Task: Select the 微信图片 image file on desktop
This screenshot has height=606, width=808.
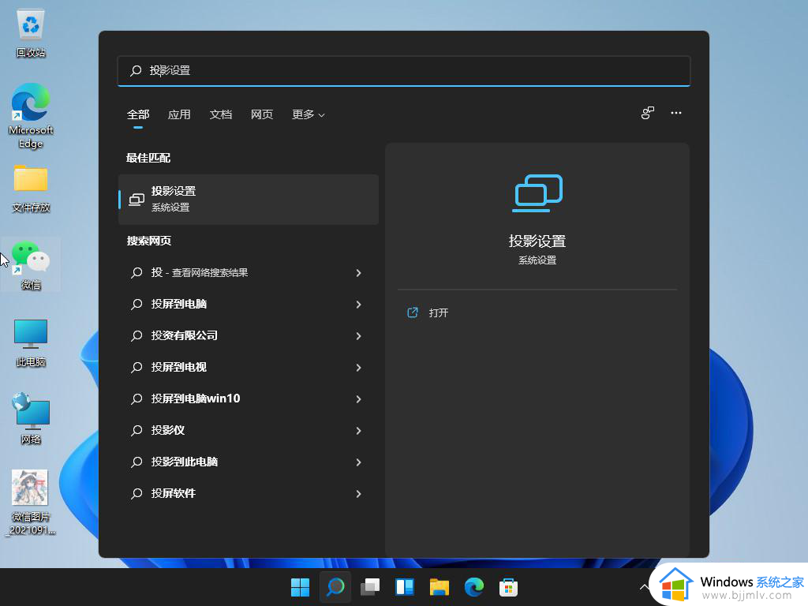Action: (31, 503)
